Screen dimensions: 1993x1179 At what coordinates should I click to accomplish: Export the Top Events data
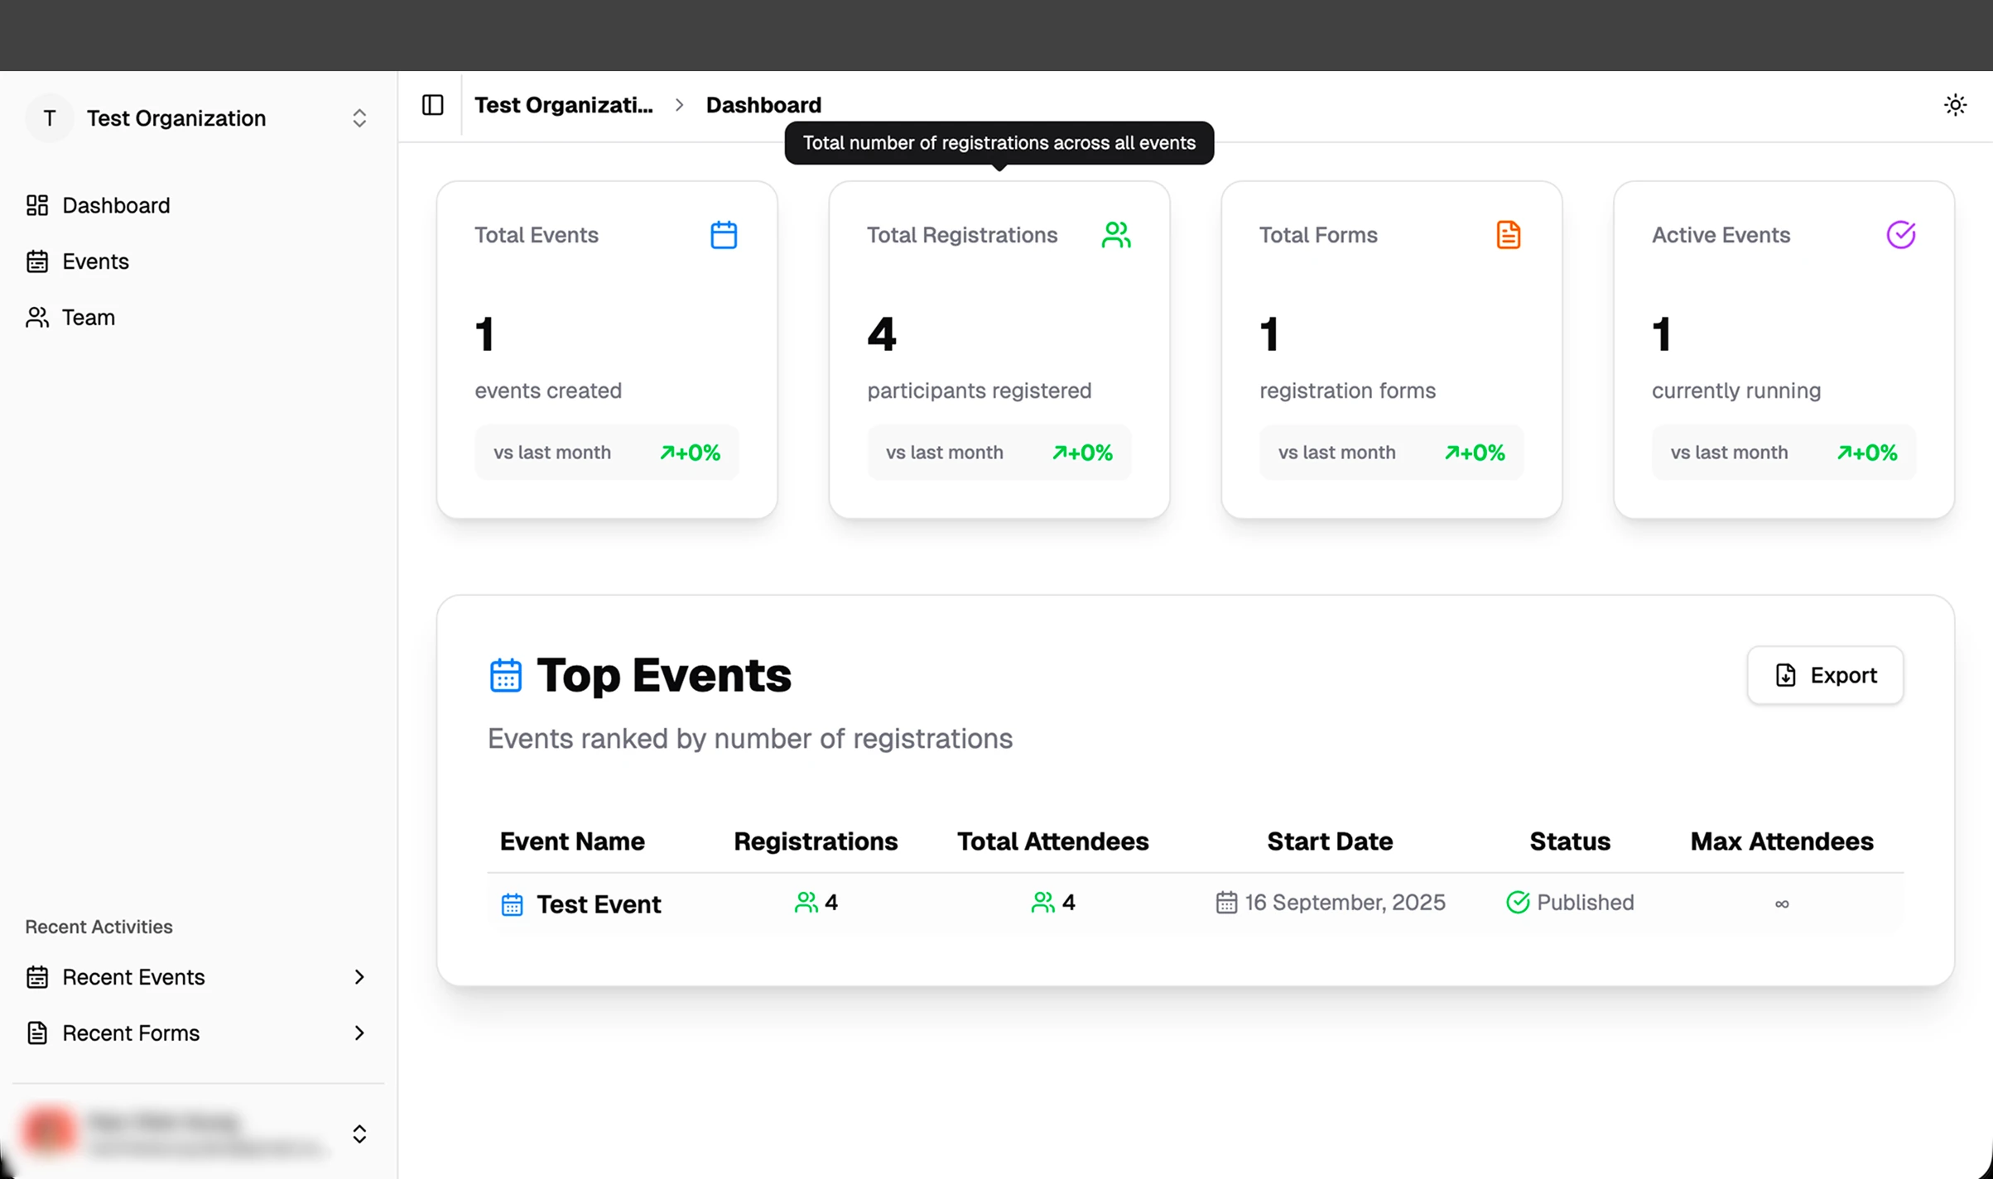point(1824,675)
